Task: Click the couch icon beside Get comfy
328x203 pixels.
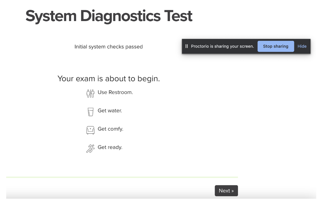Action: point(90,130)
